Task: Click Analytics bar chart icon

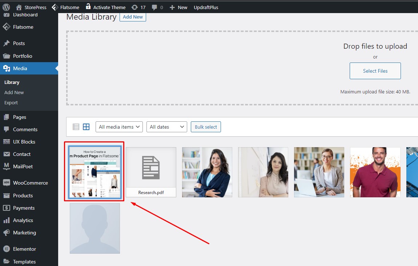Action: click(x=7, y=220)
